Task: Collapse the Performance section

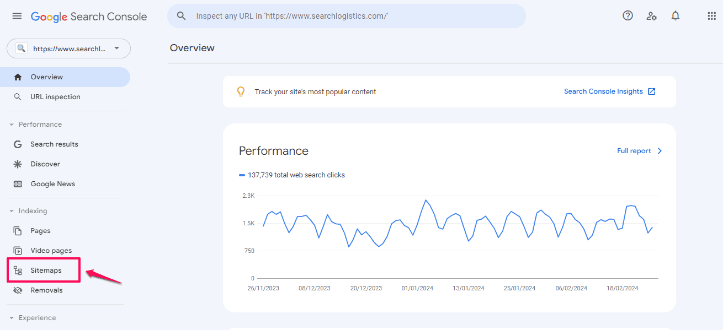Action: (x=12, y=125)
